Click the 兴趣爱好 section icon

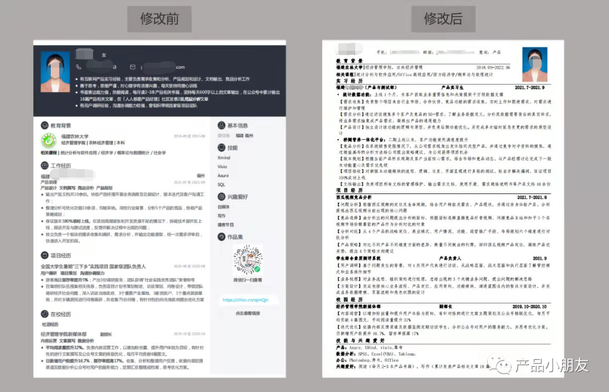pos(221,196)
